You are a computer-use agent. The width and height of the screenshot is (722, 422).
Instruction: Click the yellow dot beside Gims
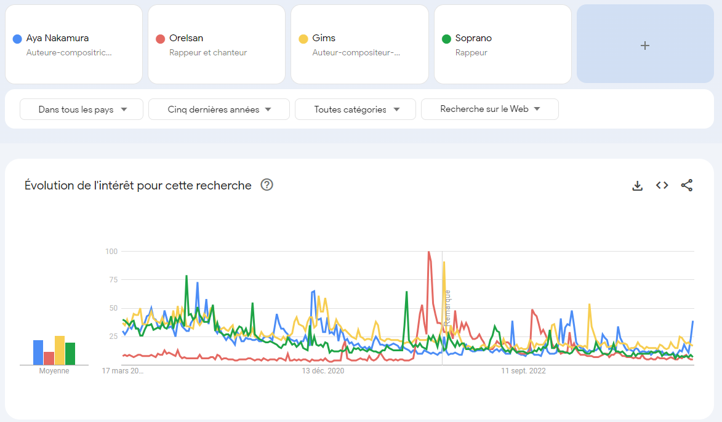tap(303, 39)
